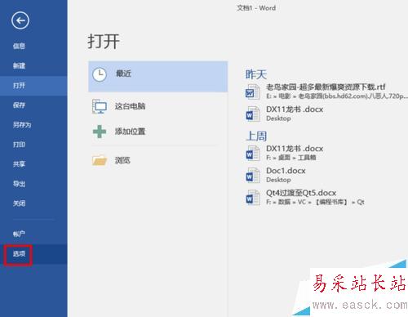The image size is (408, 317).
Task: Open the 信息 menu item
Action: [19, 46]
